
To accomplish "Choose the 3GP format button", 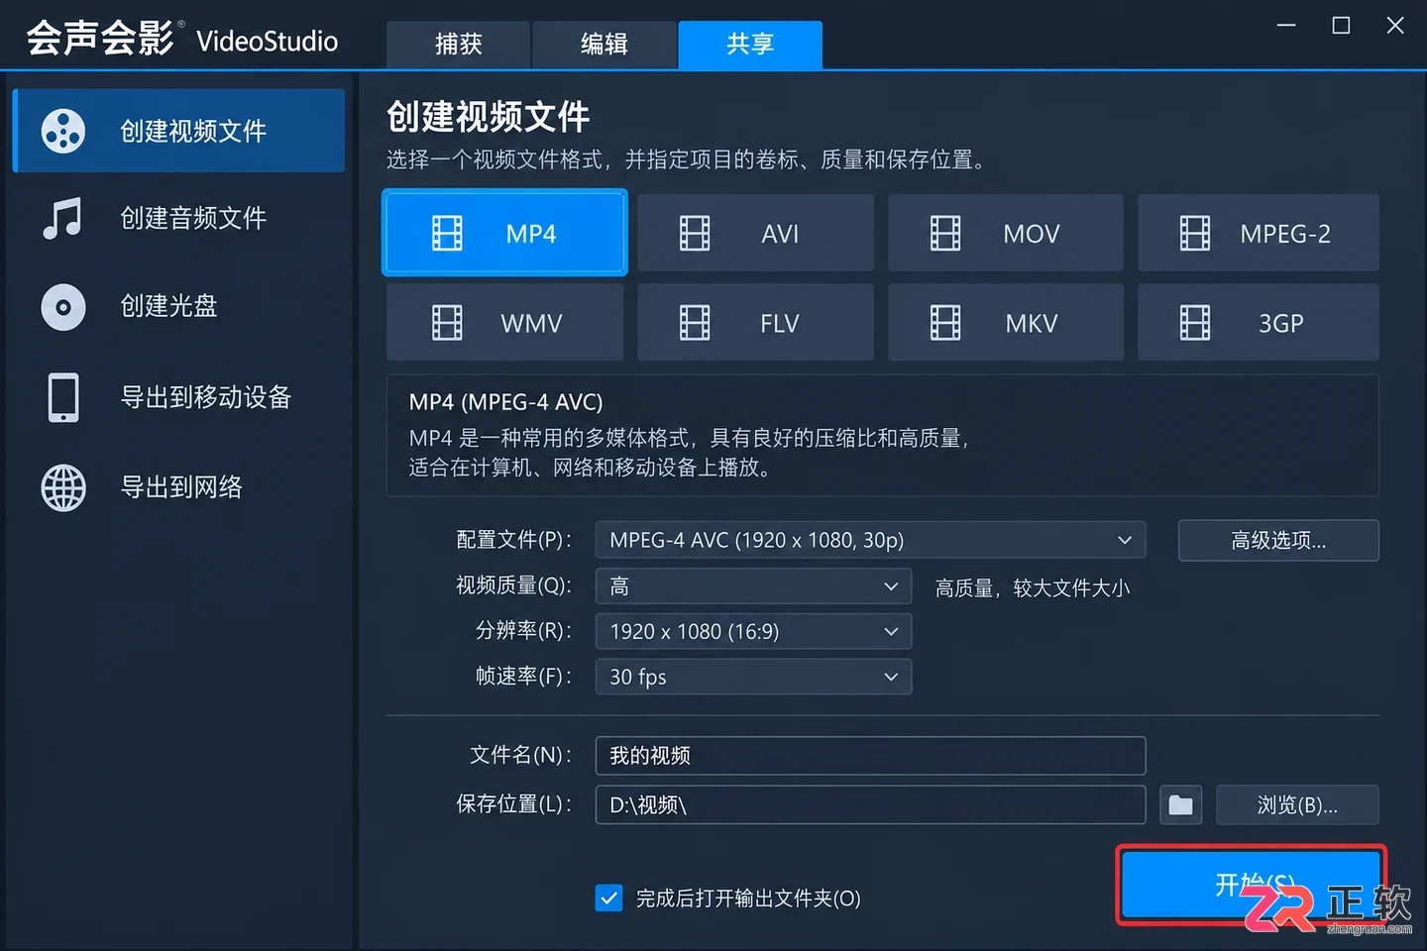I will click(1259, 322).
